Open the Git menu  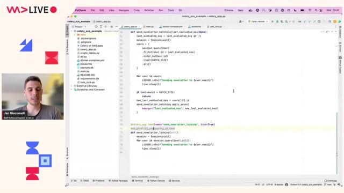180,10
